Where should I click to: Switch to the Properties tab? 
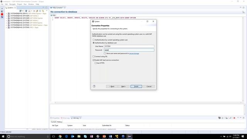[x=55, y=118]
